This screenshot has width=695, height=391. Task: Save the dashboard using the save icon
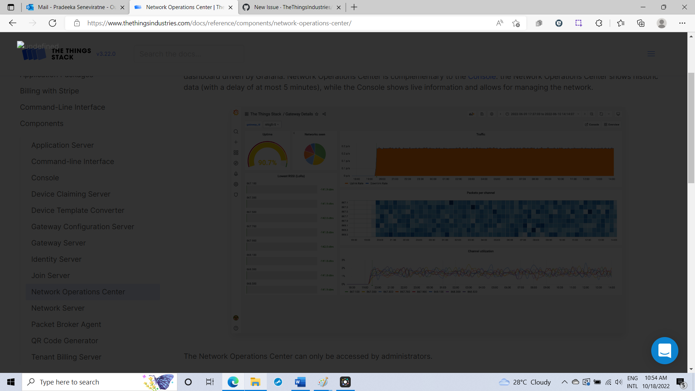coord(482,114)
